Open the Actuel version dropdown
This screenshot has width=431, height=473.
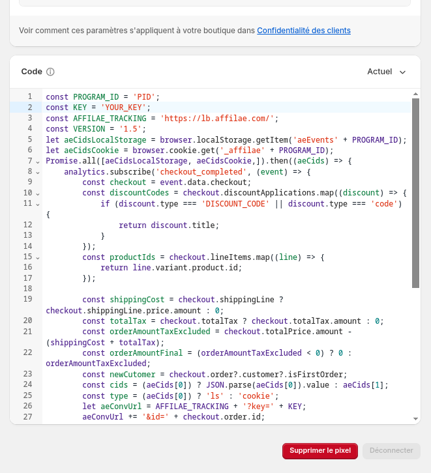coord(386,72)
